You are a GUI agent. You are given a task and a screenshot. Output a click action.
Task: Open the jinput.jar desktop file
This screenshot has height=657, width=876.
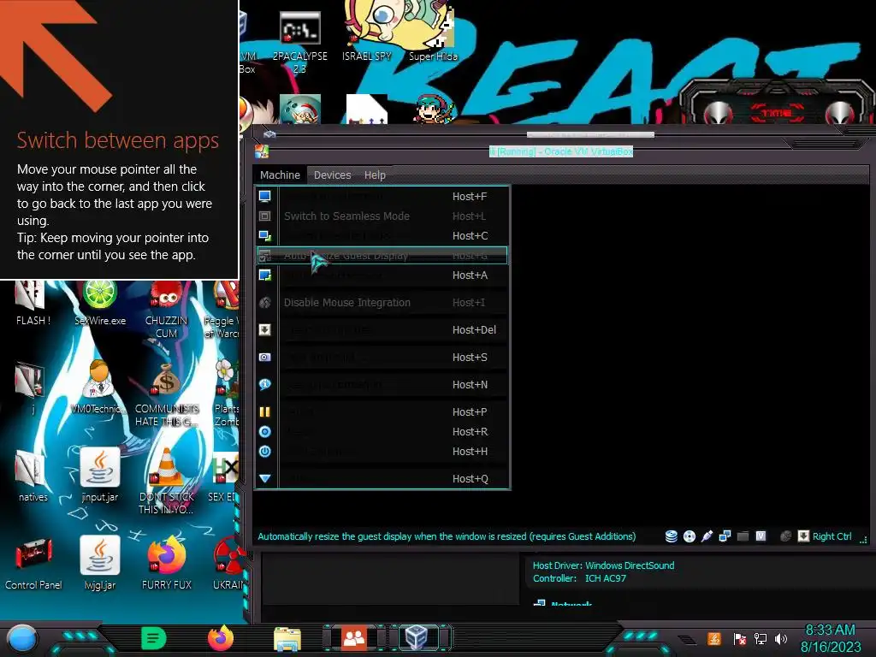coord(99,475)
